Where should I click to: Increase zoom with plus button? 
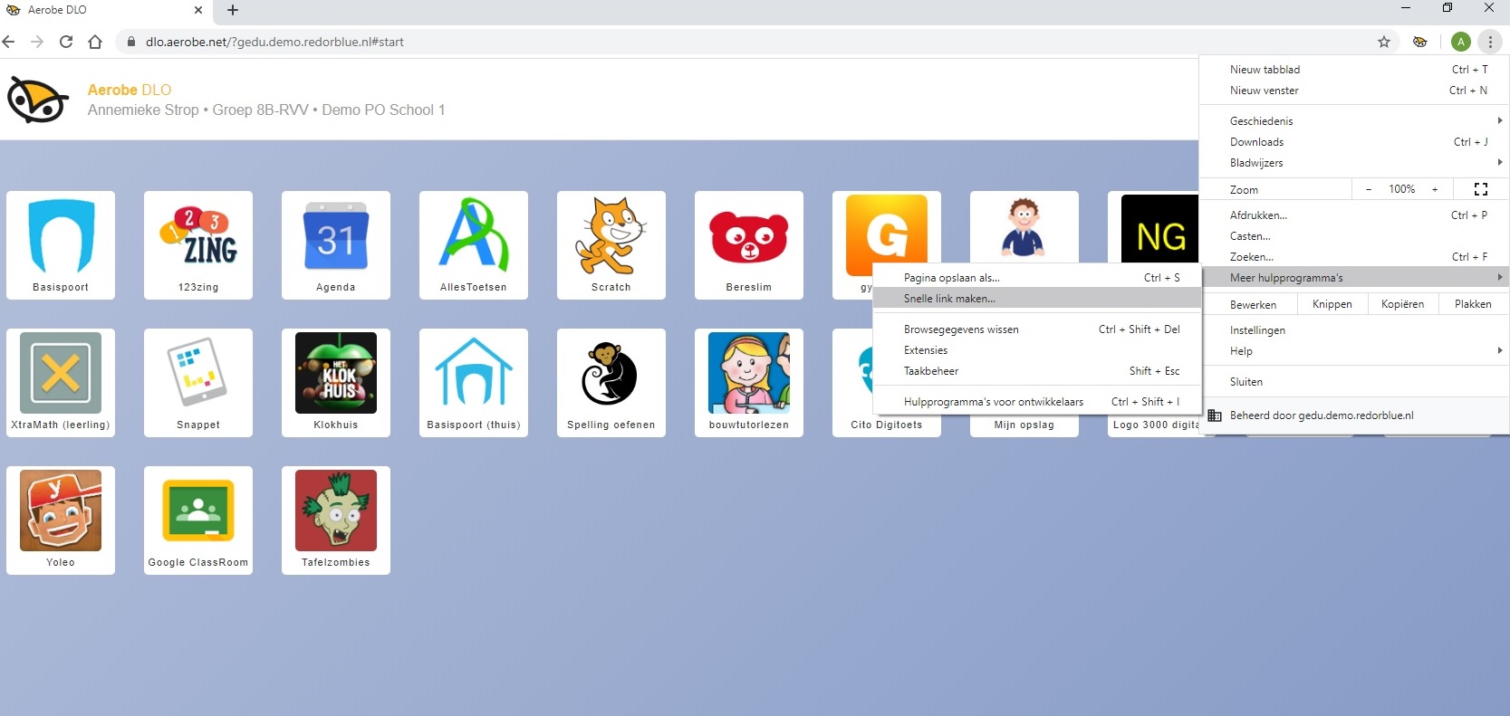[x=1435, y=189]
